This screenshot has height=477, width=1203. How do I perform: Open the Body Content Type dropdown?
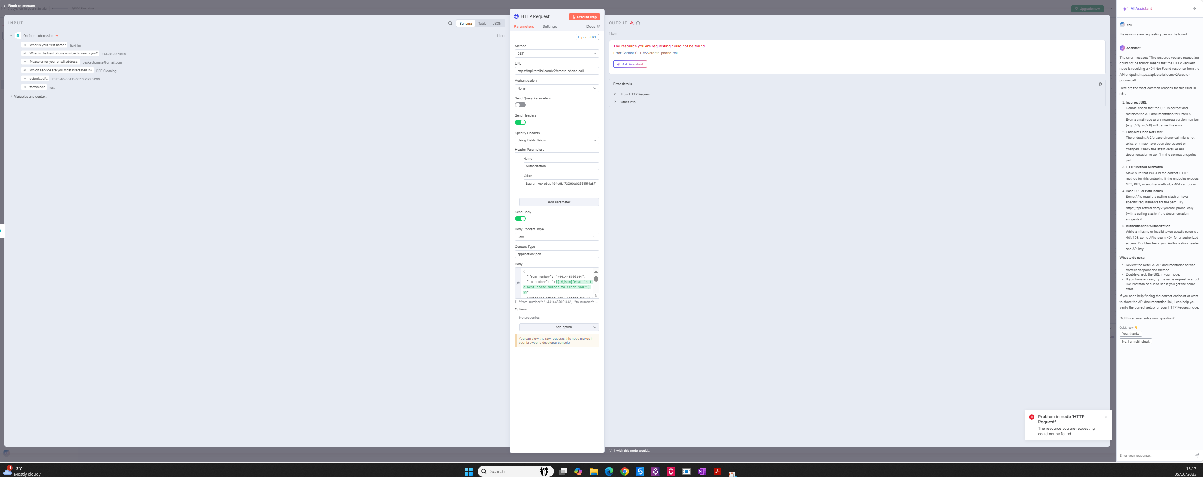(x=556, y=237)
